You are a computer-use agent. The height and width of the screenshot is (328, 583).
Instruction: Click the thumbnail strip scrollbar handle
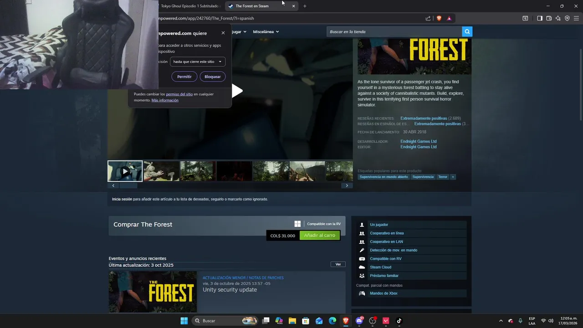(128, 185)
